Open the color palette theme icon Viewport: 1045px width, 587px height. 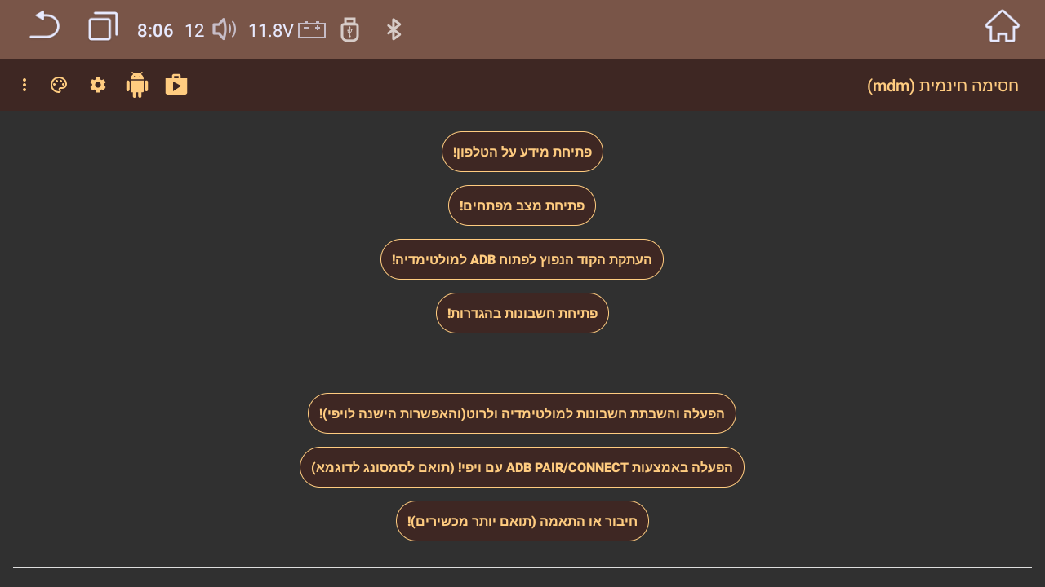(59, 85)
